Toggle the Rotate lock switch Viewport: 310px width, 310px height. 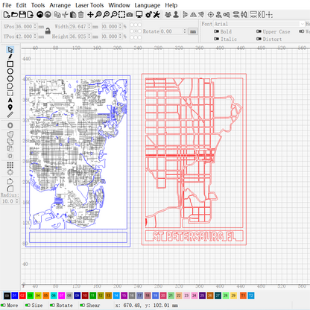click(x=52, y=305)
